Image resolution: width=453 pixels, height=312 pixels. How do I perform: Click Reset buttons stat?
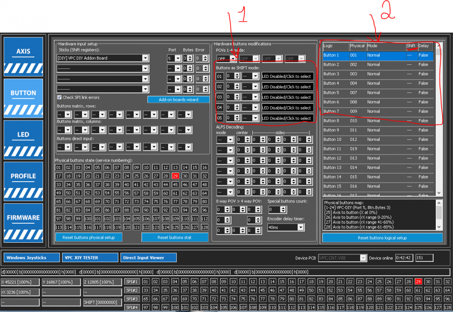(174, 237)
